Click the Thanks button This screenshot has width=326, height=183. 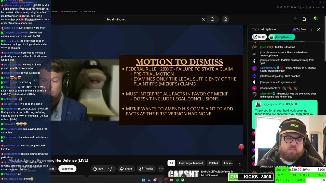(x=146, y=169)
